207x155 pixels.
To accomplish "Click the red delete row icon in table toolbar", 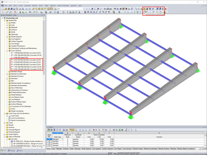I will point(94,130).
